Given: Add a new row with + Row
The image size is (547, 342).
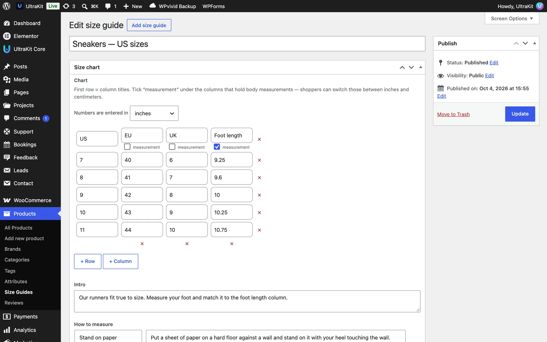Looking at the screenshot, I should [88, 261].
